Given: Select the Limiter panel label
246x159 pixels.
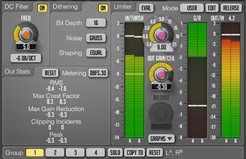Looking at the screenshot, I should 123,7.
